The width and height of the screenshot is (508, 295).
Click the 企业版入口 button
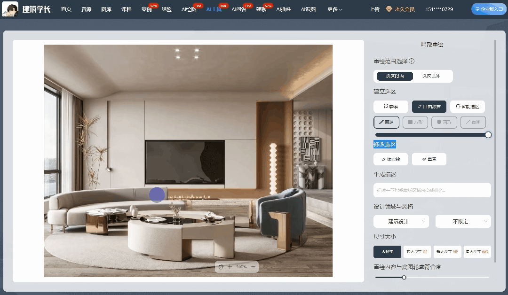coord(489,9)
